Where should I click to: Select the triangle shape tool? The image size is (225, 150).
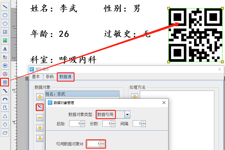[x=5, y=116]
